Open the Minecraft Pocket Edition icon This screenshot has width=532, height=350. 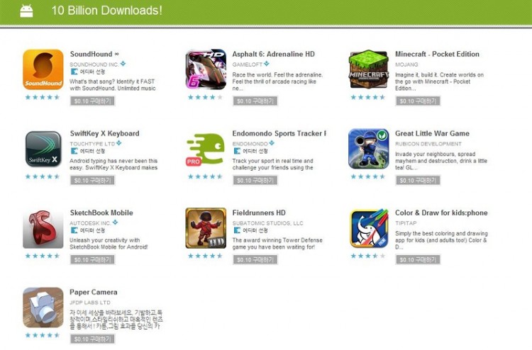(x=368, y=69)
